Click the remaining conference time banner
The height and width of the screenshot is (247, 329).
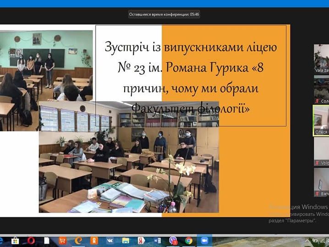click(x=164, y=14)
